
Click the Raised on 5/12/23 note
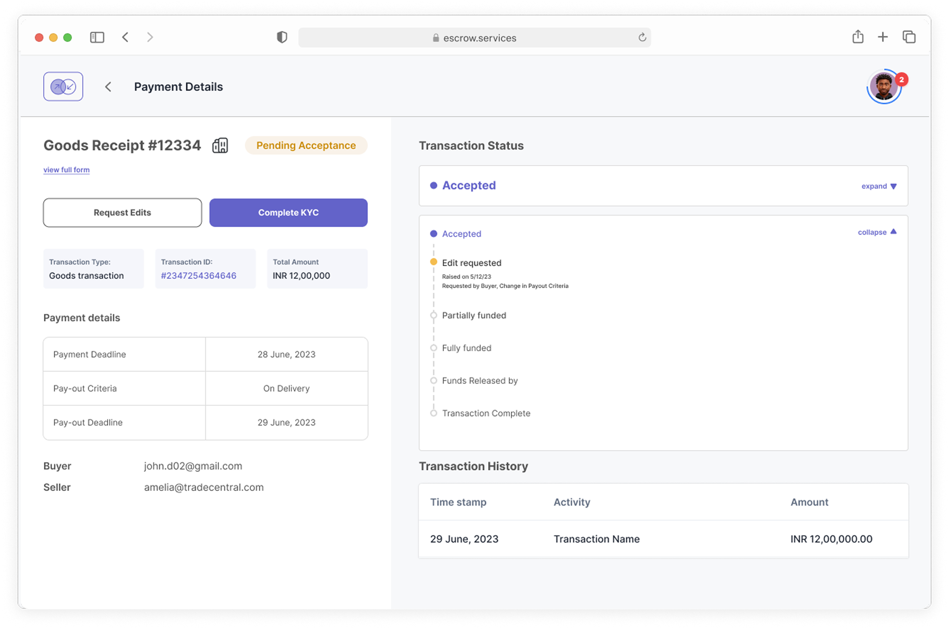(466, 277)
